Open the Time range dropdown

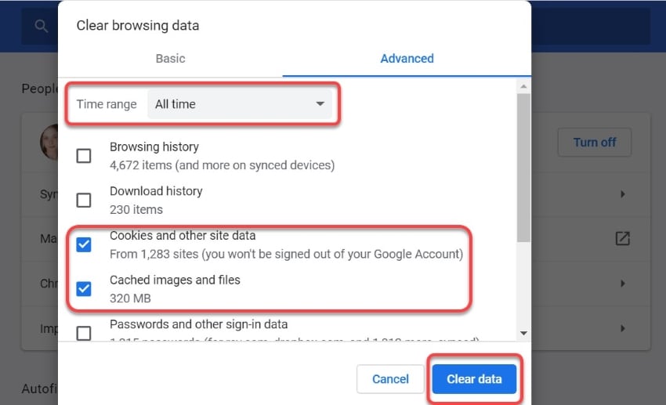[x=240, y=104]
